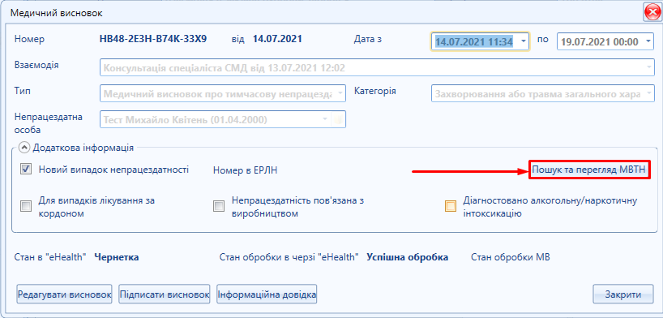Screen dimensions: 663x318
Task: Expand the Тип dropdown
Action: (340, 93)
